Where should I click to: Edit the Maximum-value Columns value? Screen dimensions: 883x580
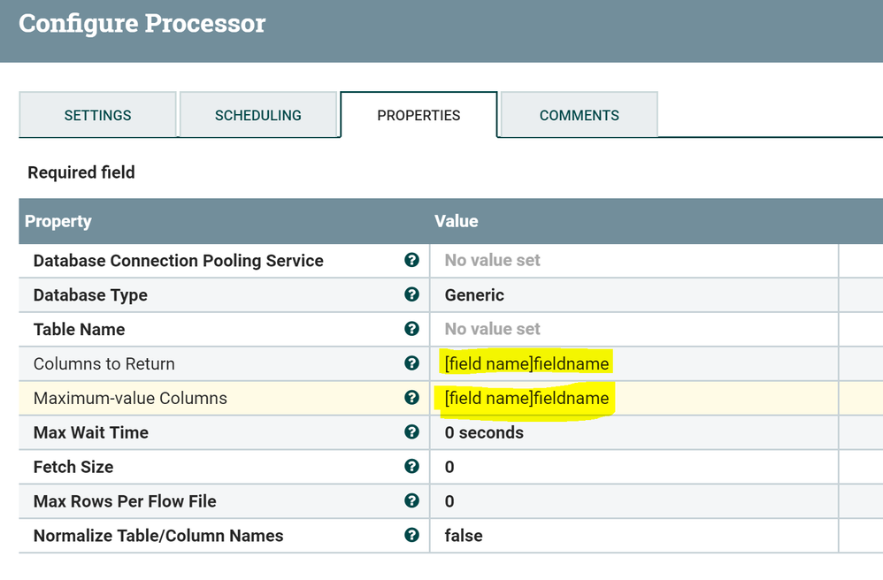tap(526, 398)
